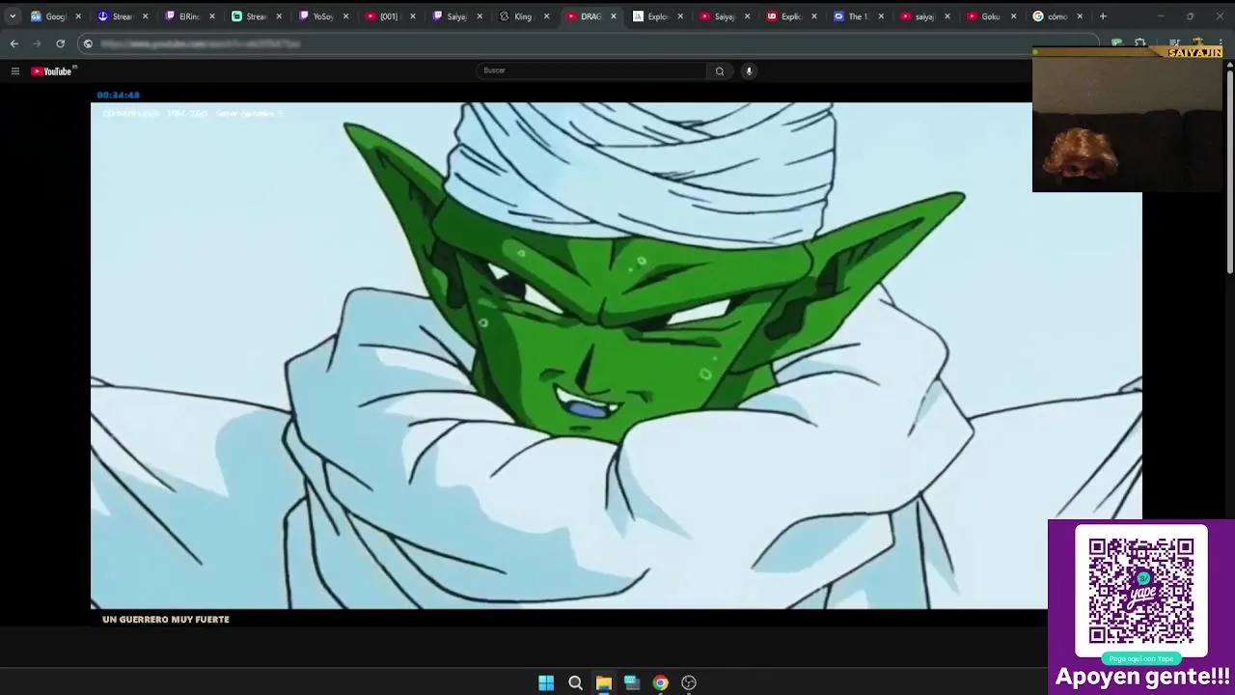Viewport: 1235px width, 695px height.
Task: Go back with the browser back arrow
Action: [14, 43]
